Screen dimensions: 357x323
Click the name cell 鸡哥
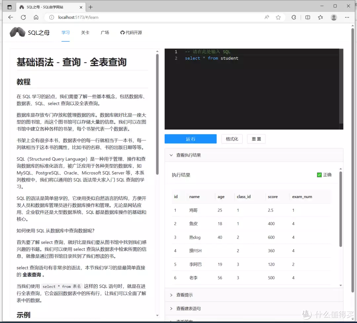pos(193,210)
